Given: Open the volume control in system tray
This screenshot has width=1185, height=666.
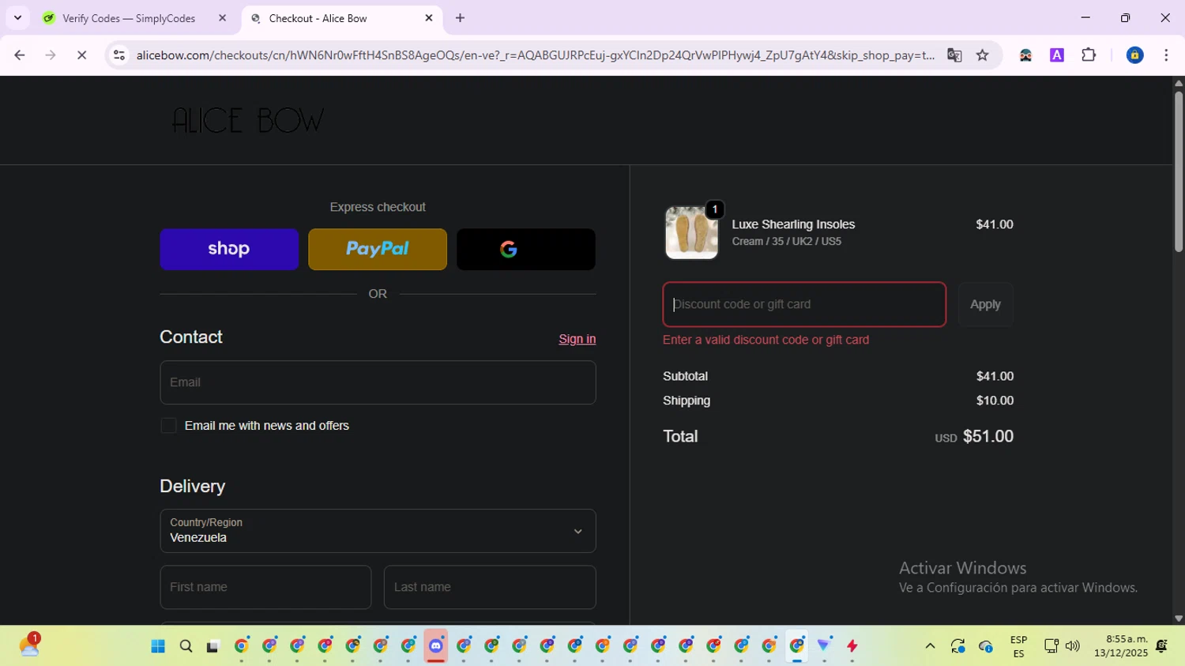Looking at the screenshot, I should coord(1073,646).
